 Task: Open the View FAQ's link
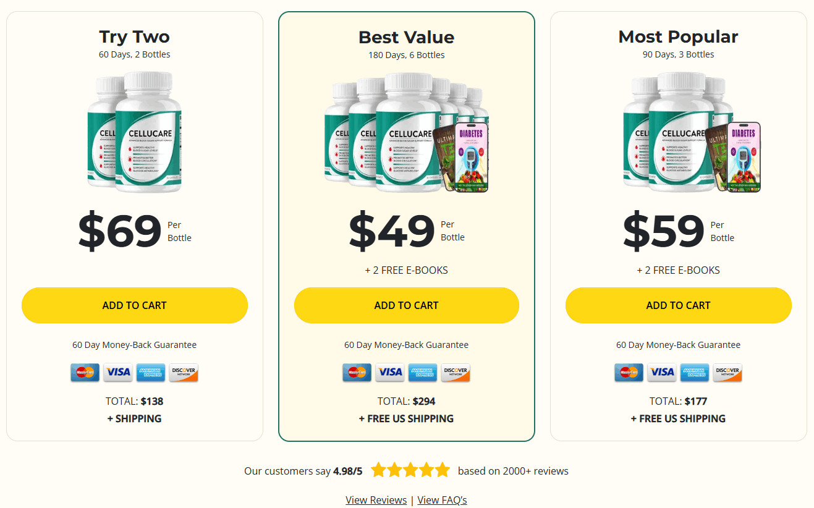[442, 499]
